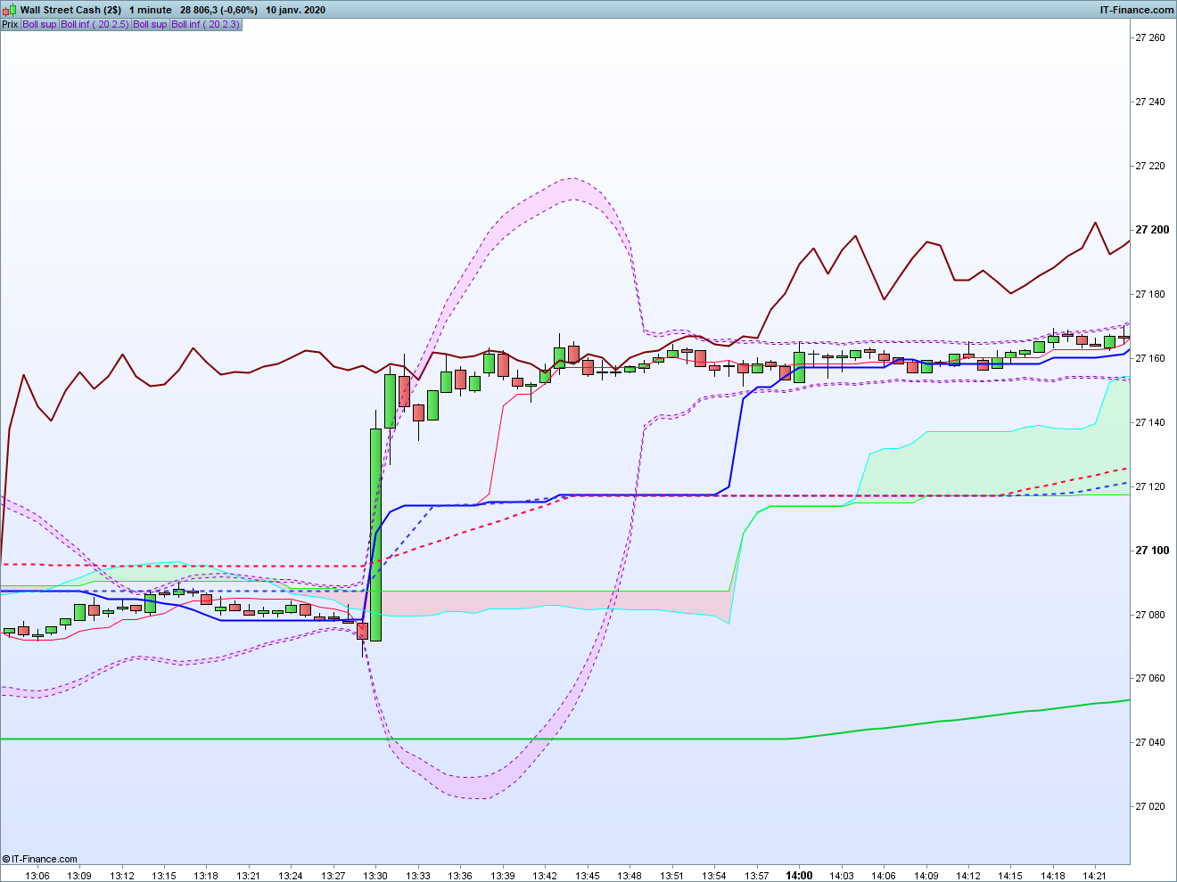The height and width of the screenshot is (882, 1177).
Task: Click the 27 060 price axis label
Action: (1149, 678)
